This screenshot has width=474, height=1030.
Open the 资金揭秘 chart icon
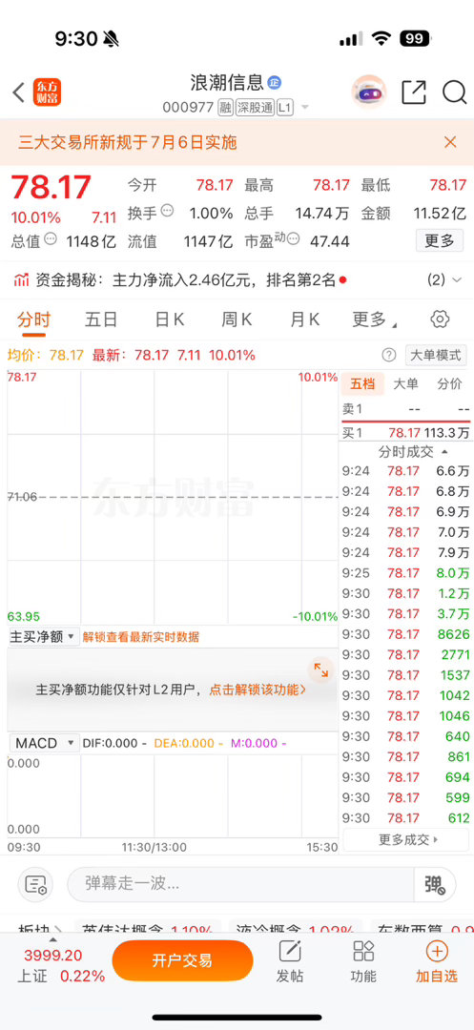coord(22,280)
